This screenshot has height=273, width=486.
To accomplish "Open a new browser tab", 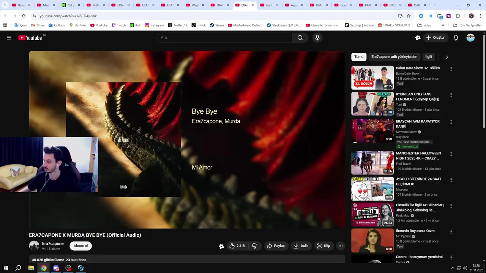I will [x=434, y=5].
